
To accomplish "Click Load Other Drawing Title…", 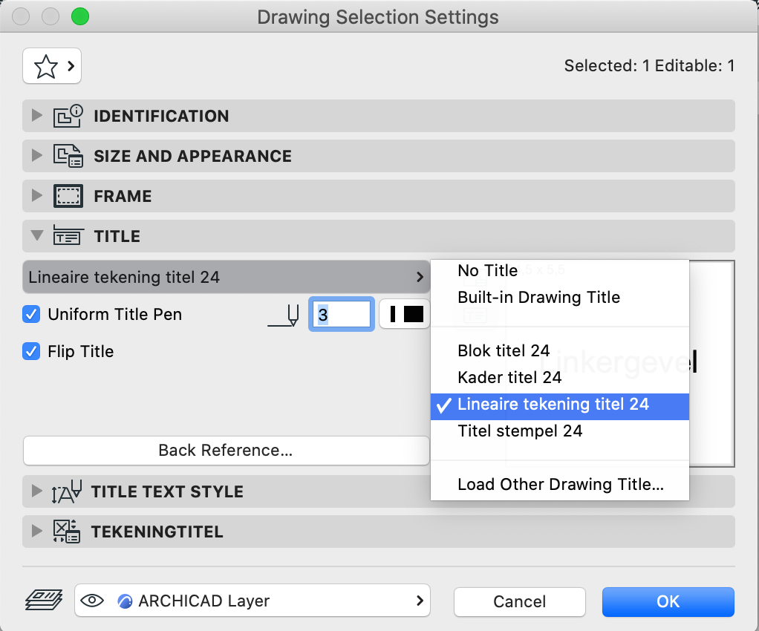I will [559, 484].
